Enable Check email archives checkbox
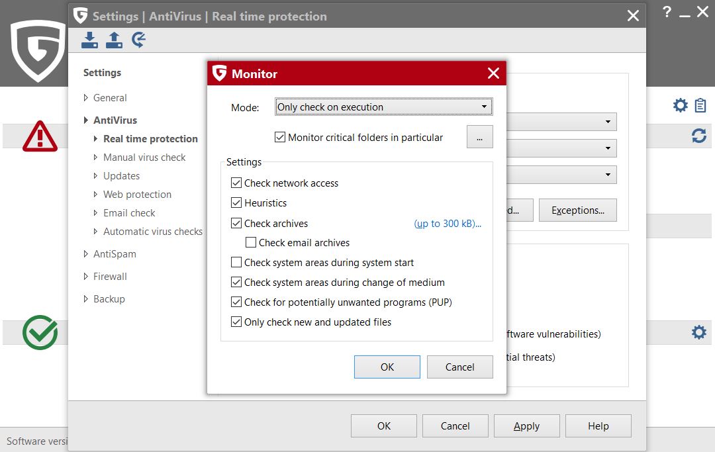Image resolution: width=715 pixels, height=452 pixels. coord(251,243)
